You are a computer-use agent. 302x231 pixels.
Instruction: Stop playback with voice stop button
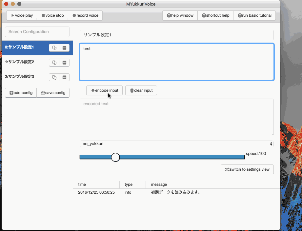click(52, 15)
